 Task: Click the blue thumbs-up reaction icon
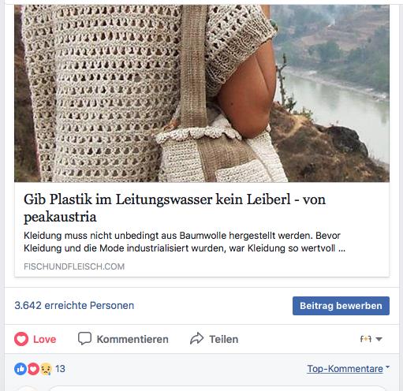pos(21,369)
